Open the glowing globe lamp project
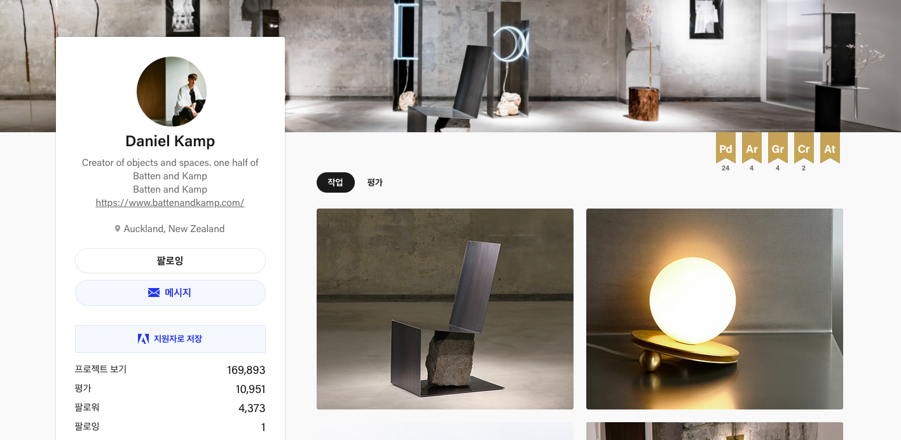Viewport: 901px width, 440px height. coord(715,309)
